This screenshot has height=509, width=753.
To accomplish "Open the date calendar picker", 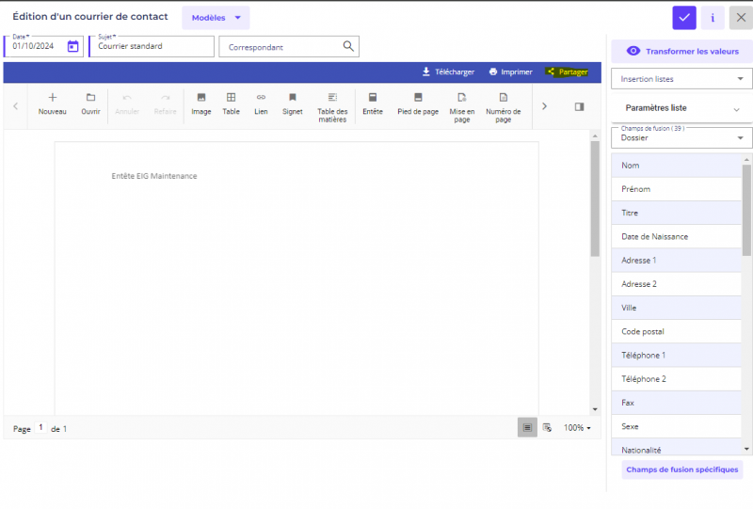I will (72, 46).
